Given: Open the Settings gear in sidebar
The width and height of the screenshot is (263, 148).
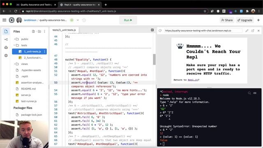Looking at the screenshot, I should pos(6,55).
